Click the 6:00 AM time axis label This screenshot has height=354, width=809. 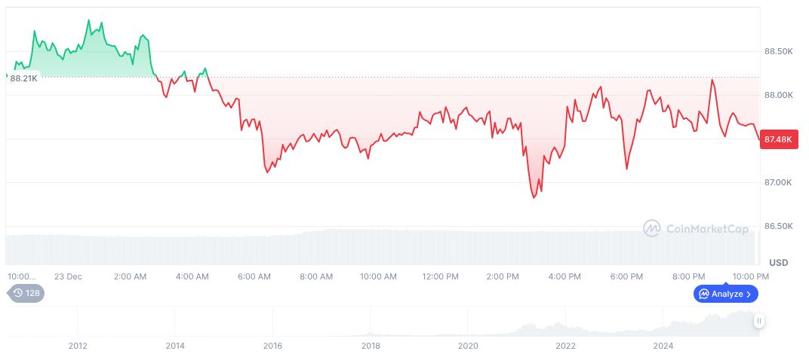click(x=254, y=276)
